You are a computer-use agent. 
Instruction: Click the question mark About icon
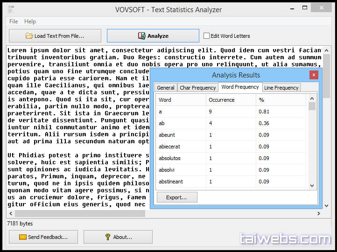108,237
